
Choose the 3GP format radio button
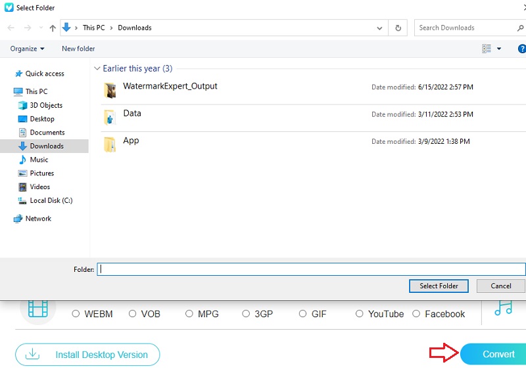[246, 314]
